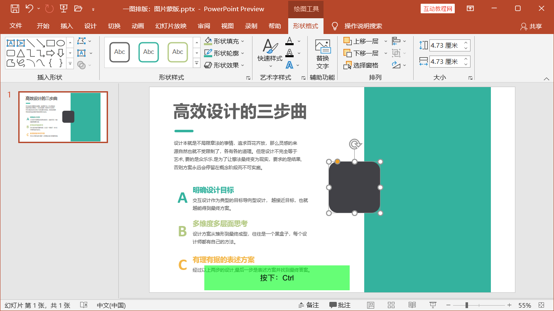Image resolution: width=554 pixels, height=311 pixels.
Task: Select the Left Brace shape
Action: [x=51, y=63]
